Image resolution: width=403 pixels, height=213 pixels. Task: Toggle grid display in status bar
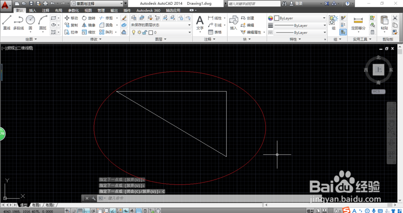80,211
